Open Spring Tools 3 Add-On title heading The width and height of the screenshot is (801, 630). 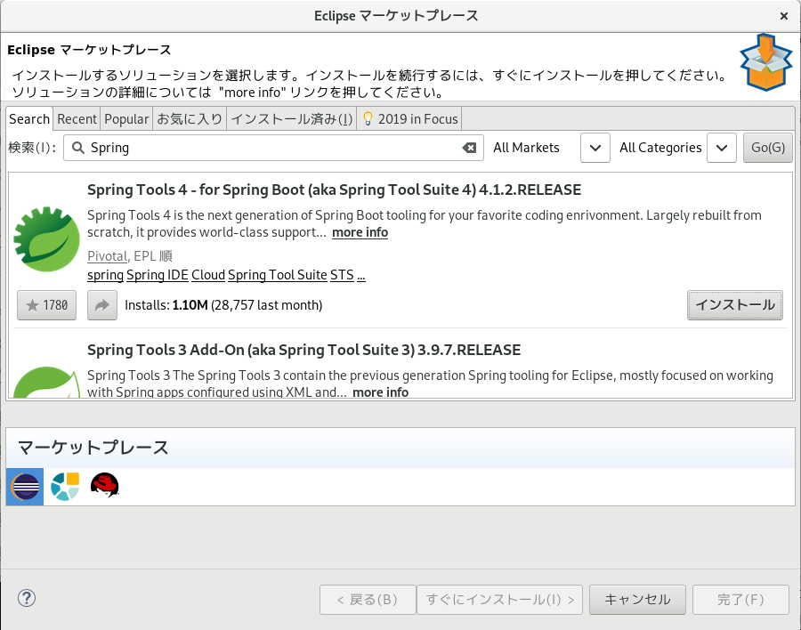click(304, 350)
